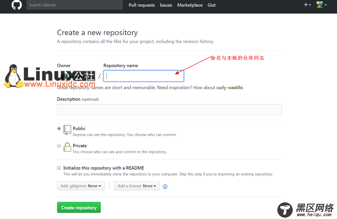Expand the plus create-new menu
The height and width of the screenshot is (219, 337).
coord(307,5)
